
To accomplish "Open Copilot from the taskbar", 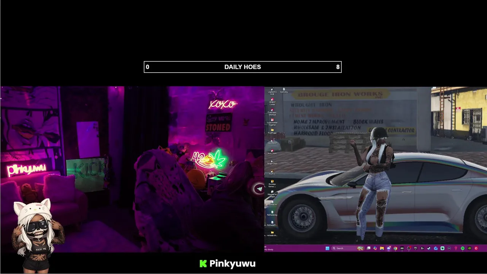I will pyautogui.click(x=375, y=248).
